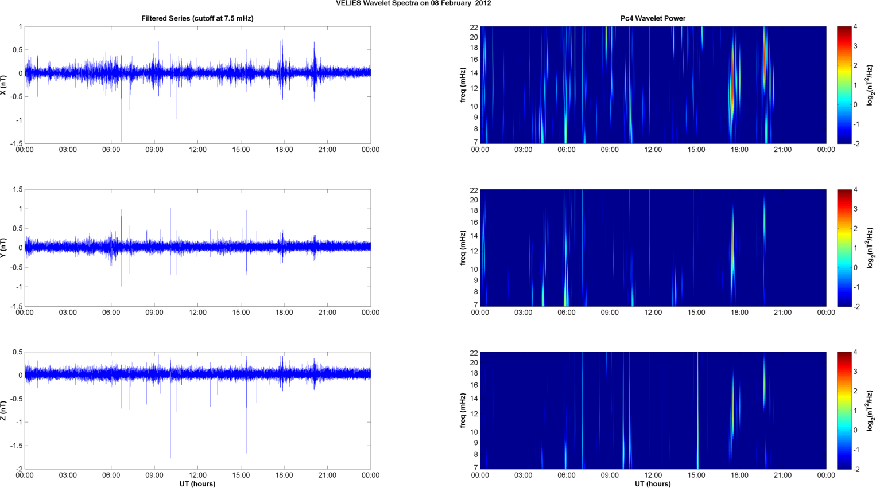Select the "Z (nT)" axis label
Viewport: 876px width, 488px height.
click(4, 411)
